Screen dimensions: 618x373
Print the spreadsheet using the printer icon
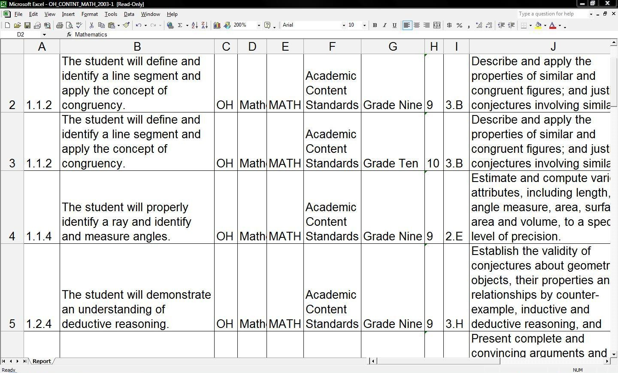[x=60, y=25]
